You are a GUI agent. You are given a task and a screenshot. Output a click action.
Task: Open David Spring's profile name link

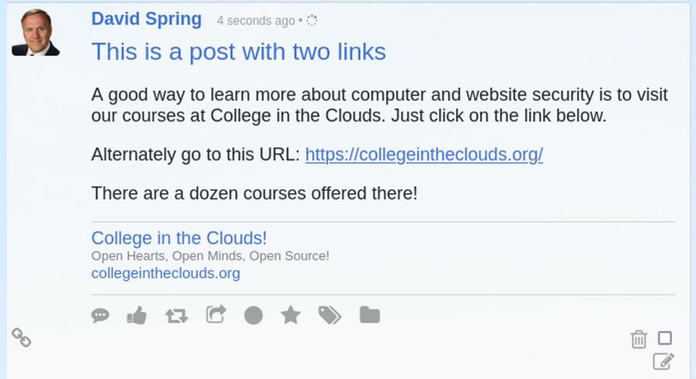[x=146, y=19]
